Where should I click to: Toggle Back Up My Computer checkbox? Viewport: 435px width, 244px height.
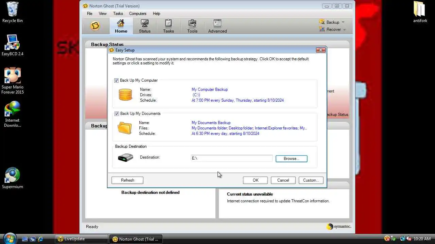coord(116,81)
